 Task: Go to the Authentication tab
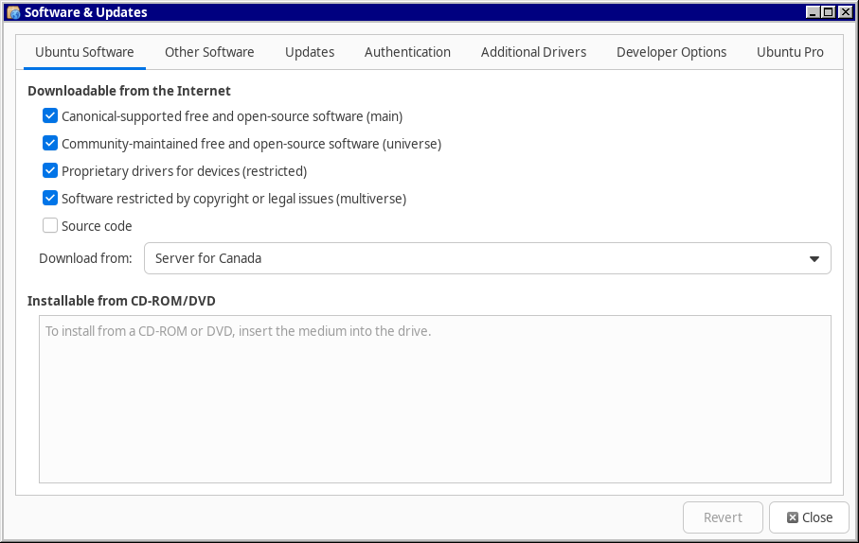(407, 52)
